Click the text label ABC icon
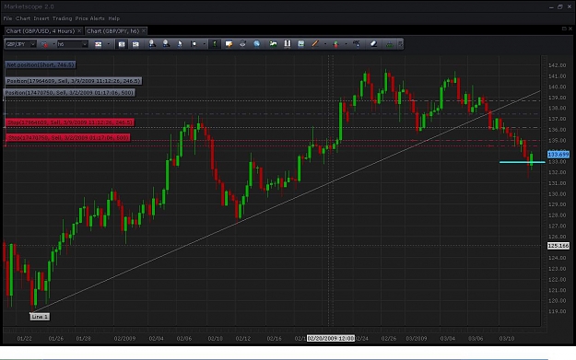 pyautogui.click(x=357, y=44)
